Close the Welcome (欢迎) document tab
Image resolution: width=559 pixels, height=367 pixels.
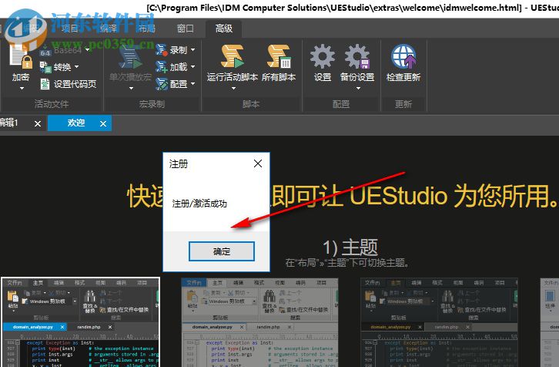[x=103, y=123]
